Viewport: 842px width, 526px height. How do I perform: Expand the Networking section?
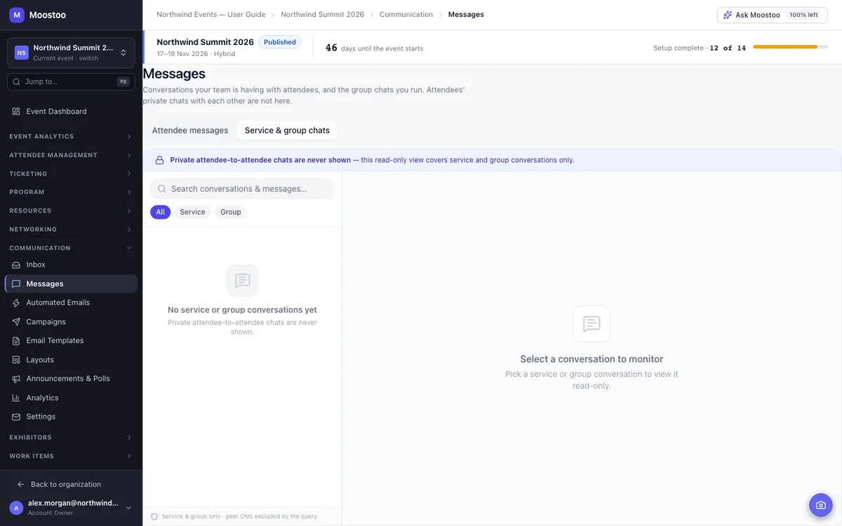tap(71, 229)
